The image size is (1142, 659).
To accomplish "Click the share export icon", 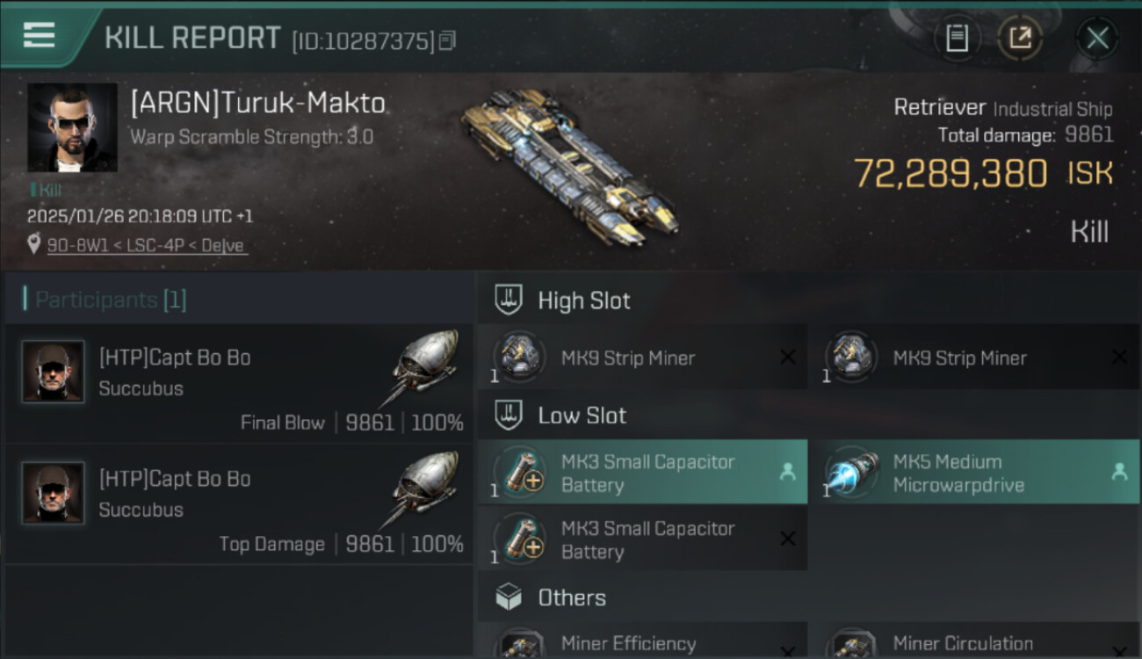I will click(1020, 38).
